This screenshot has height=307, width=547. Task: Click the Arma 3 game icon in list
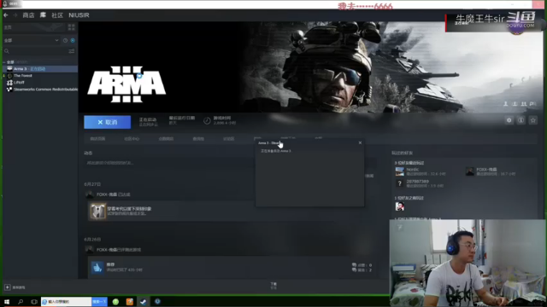tap(9, 68)
